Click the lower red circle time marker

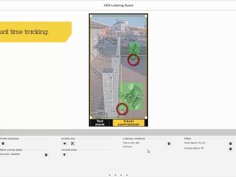[x=122, y=109]
